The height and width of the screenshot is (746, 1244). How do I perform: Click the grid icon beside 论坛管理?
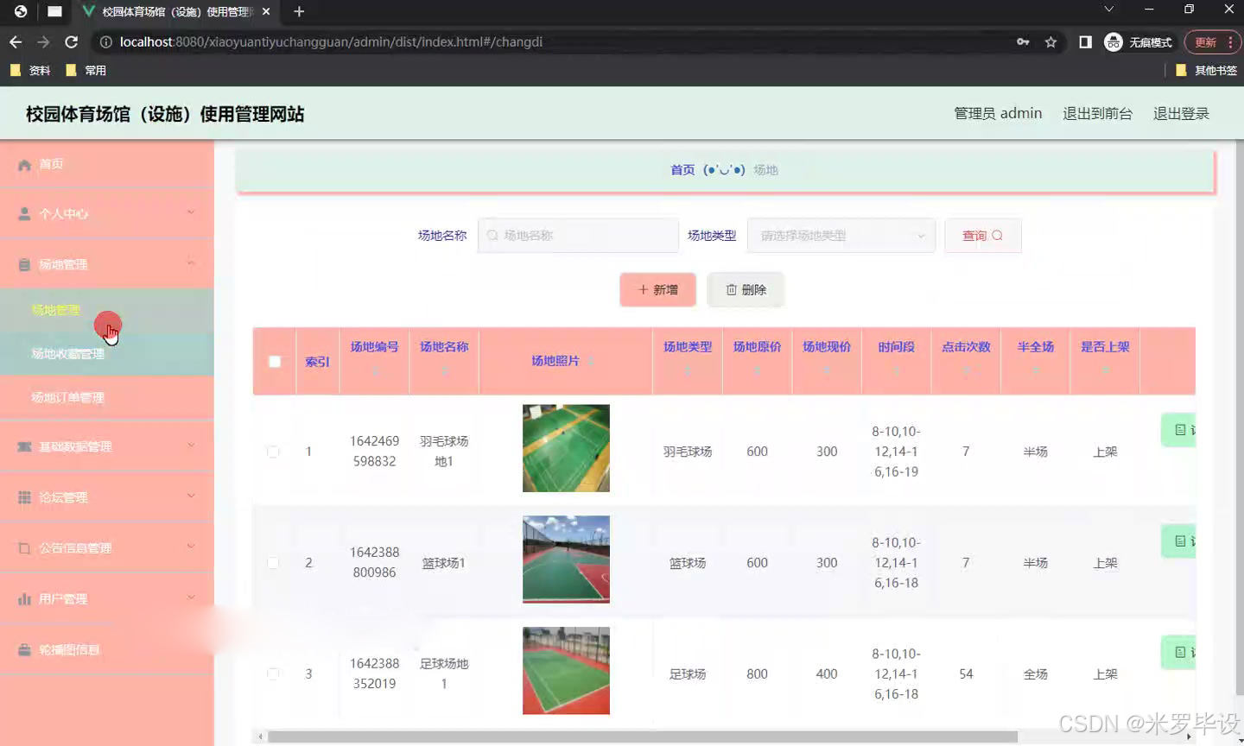[23, 496]
